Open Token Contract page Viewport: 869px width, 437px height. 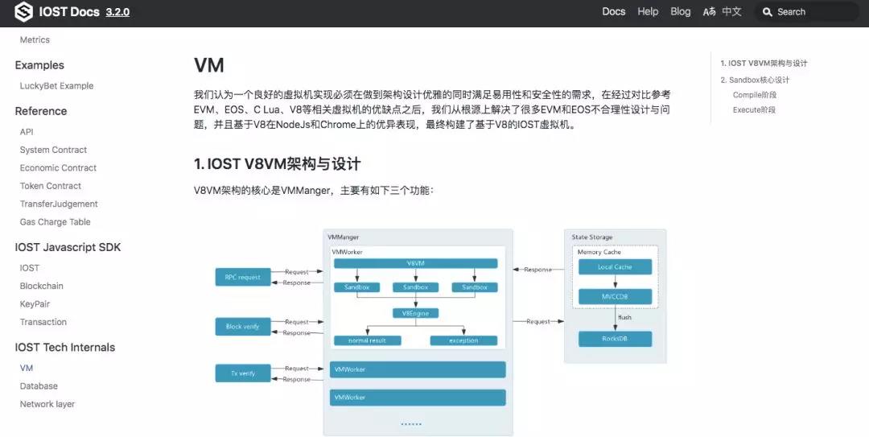(x=51, y=186)
